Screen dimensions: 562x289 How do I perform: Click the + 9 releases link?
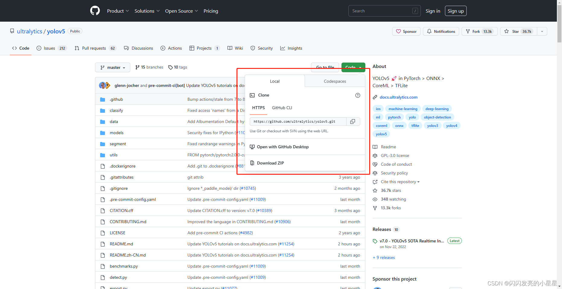384,257
